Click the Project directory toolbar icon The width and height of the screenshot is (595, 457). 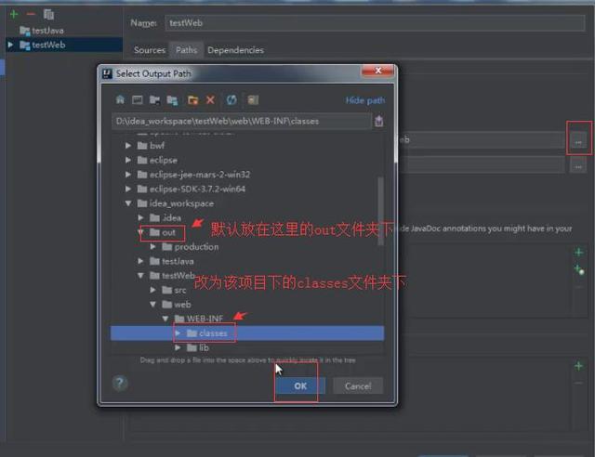point(155,99)
